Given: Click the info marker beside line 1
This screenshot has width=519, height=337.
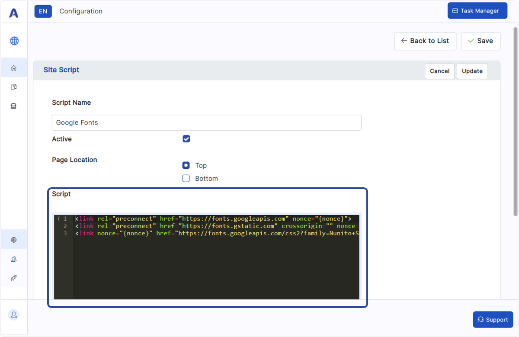Looking at the screenshot, I should pos(58,218).
